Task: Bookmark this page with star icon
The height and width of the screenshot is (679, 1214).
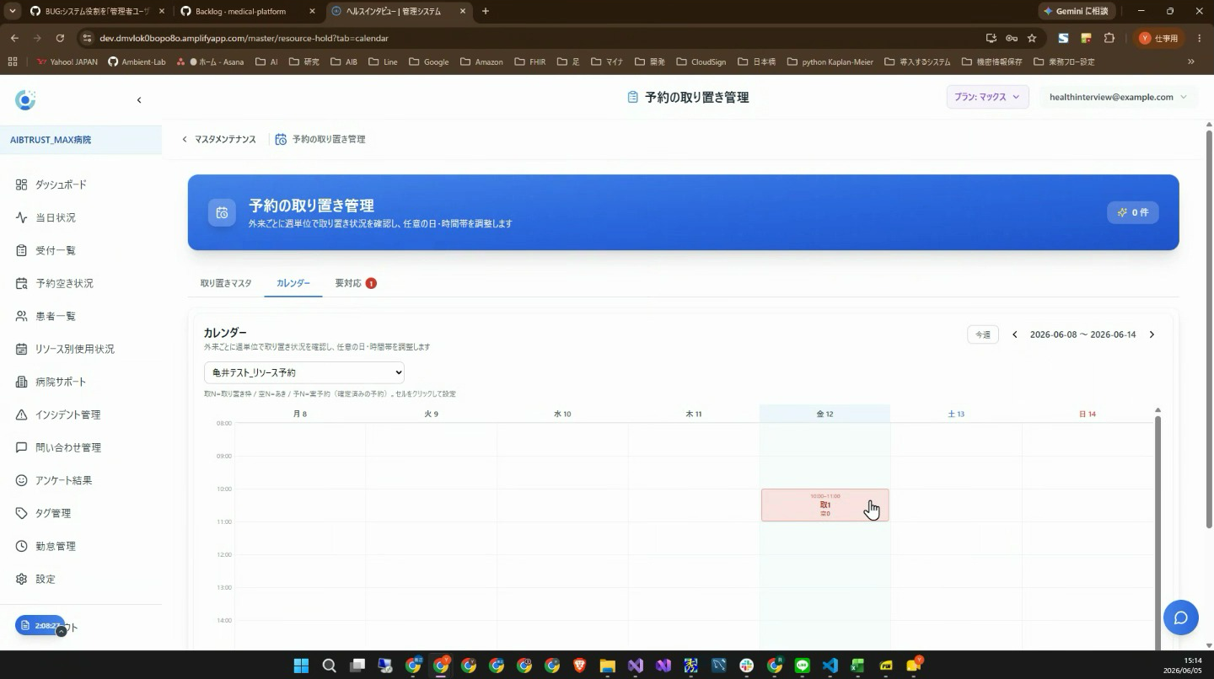Action: (x=1032, y=38)
